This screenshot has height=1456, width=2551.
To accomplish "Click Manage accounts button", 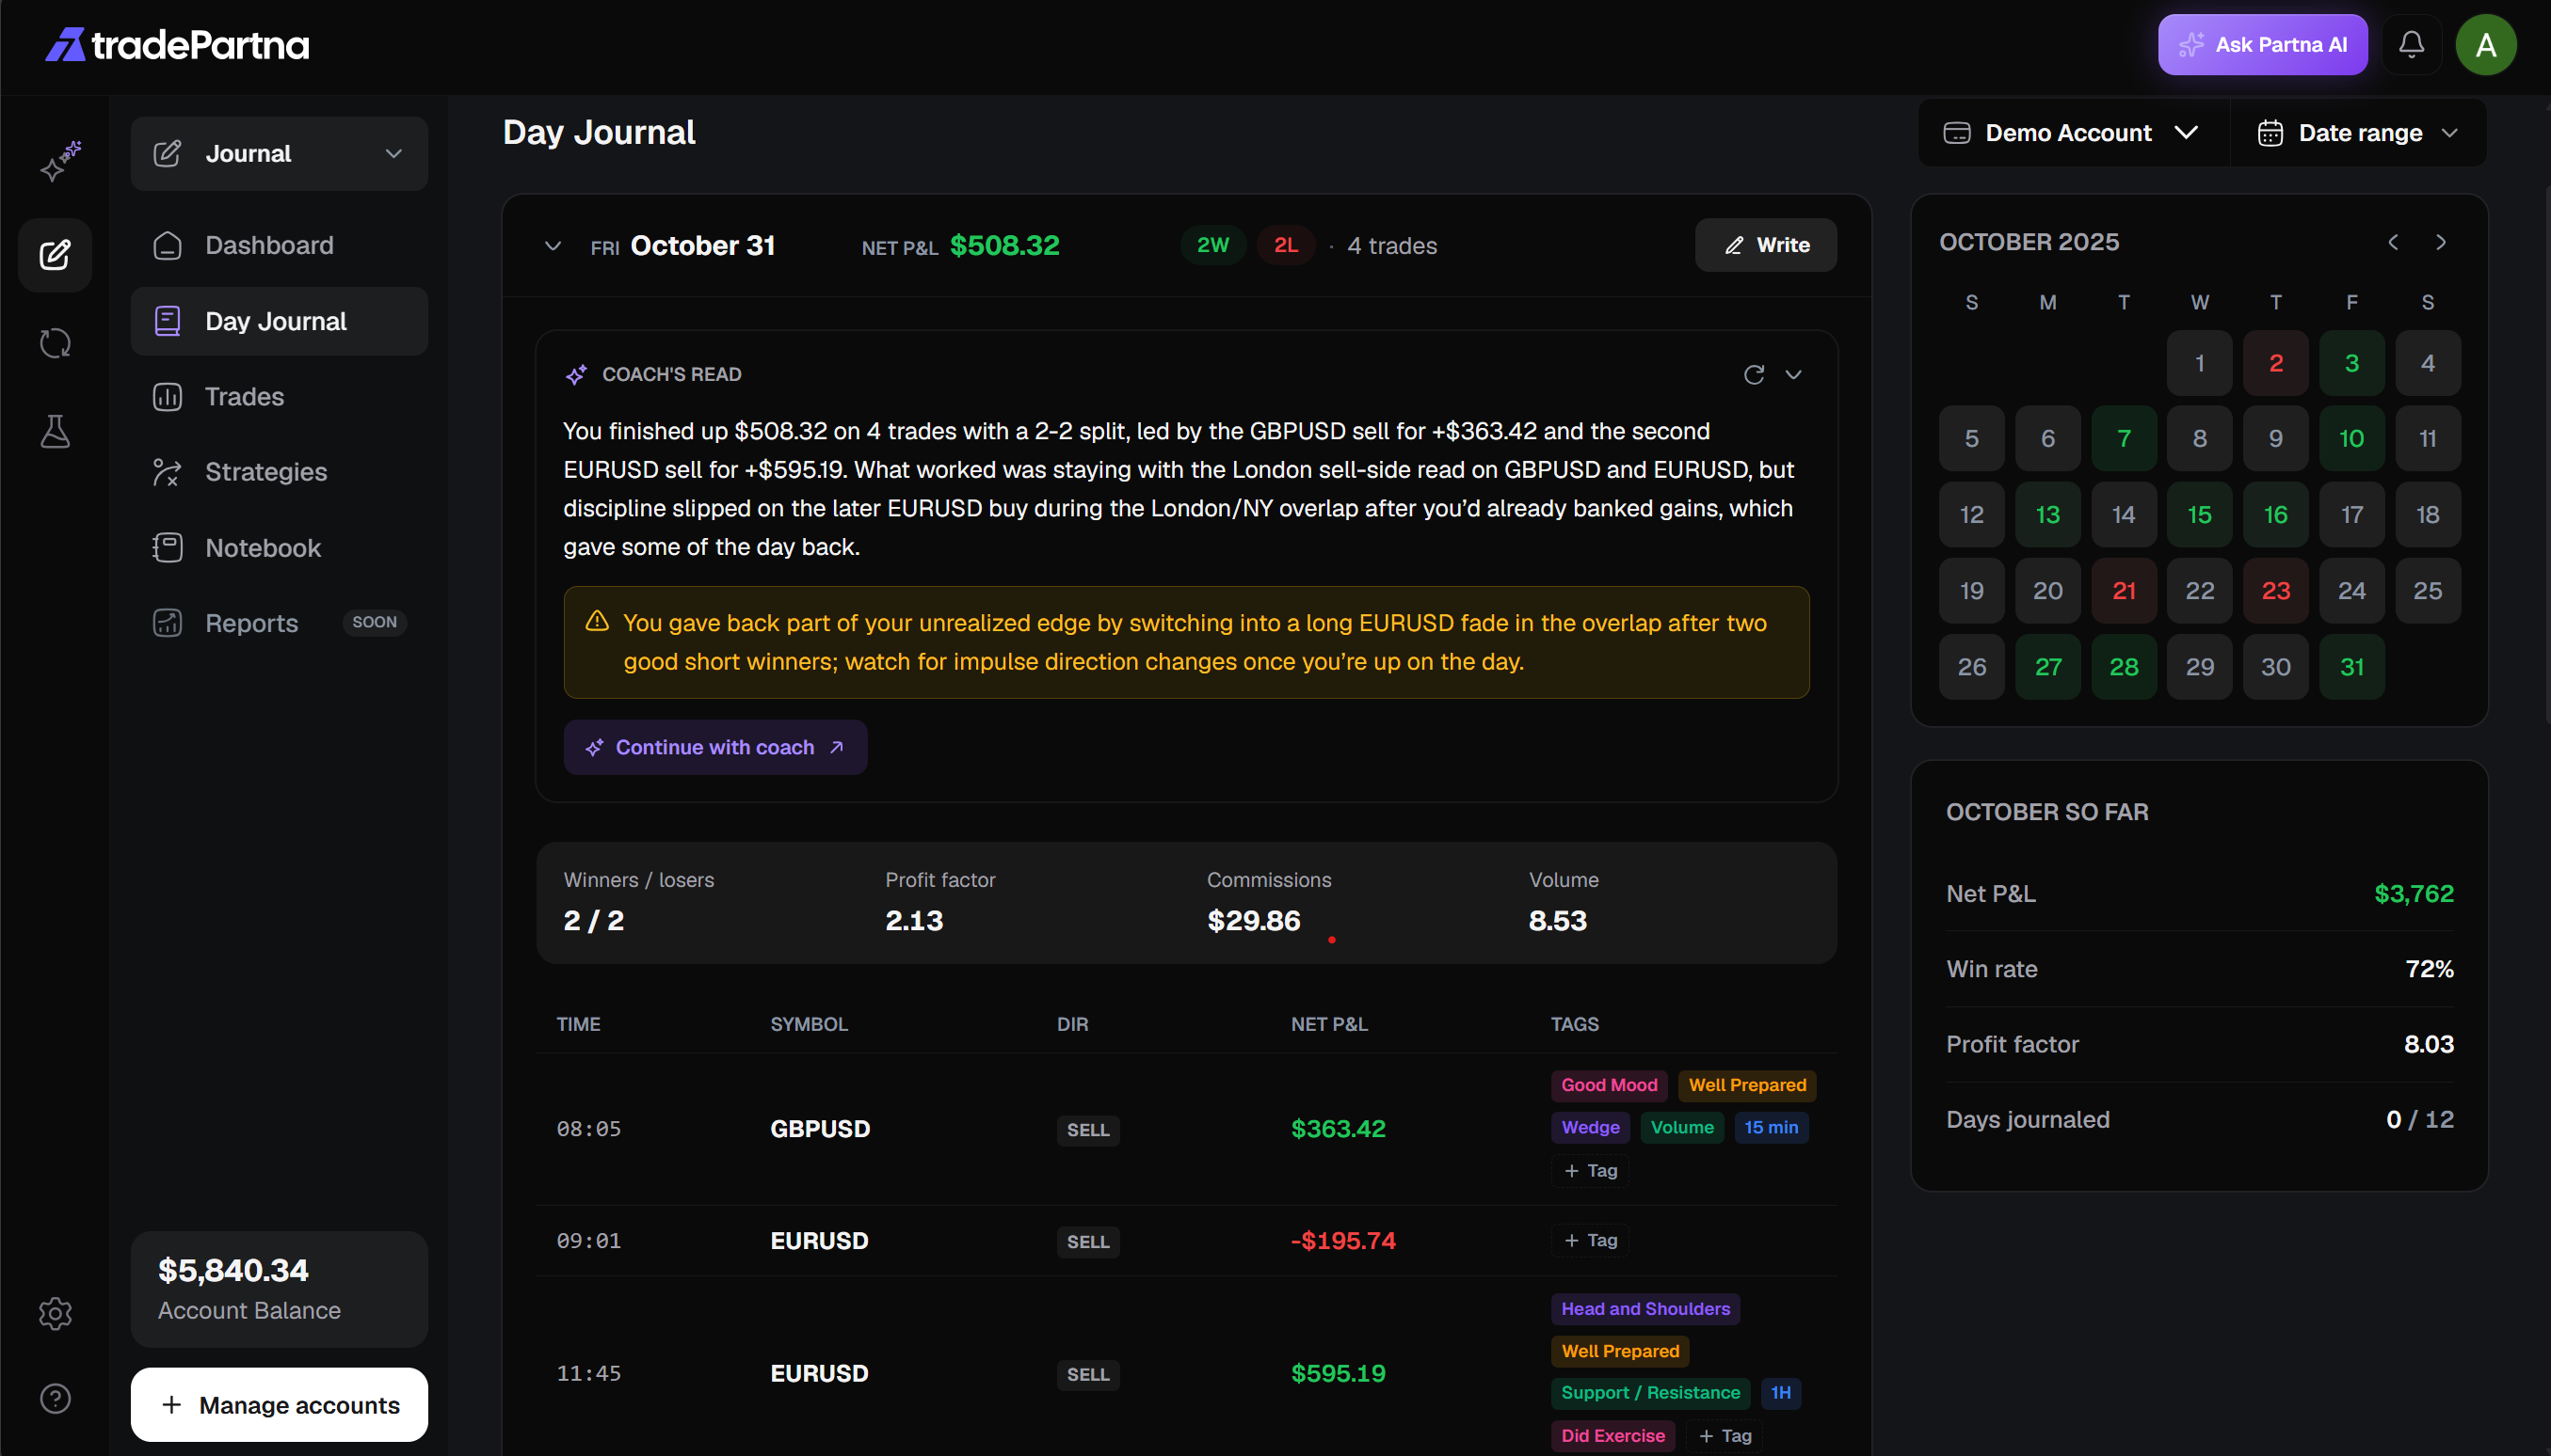I will coord(280,1404).
